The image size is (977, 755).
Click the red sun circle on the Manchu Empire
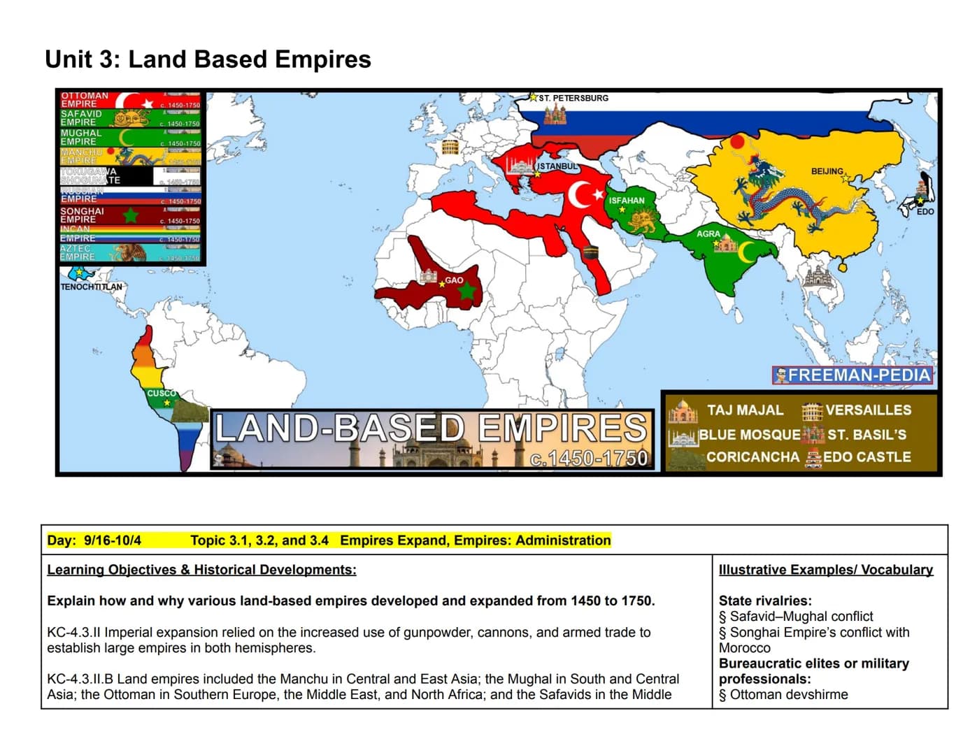click(x=736, y=142)
